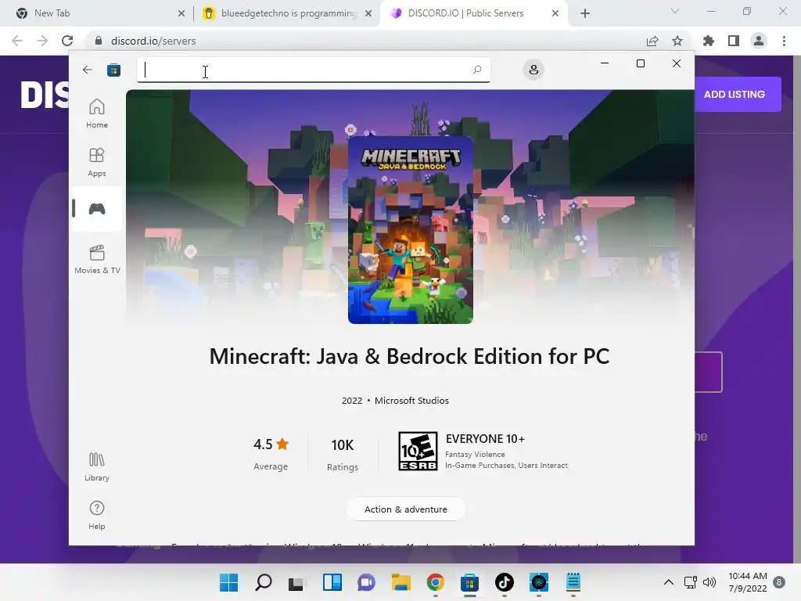Open TikTok from taskbar
This screenshot has width=801, height=601.
pyautogui.click(x=505, y=582)
